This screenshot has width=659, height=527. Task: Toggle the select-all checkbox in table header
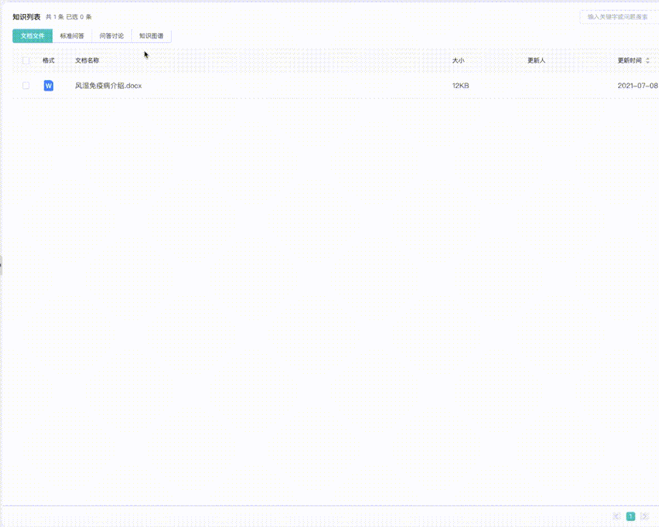26,60
